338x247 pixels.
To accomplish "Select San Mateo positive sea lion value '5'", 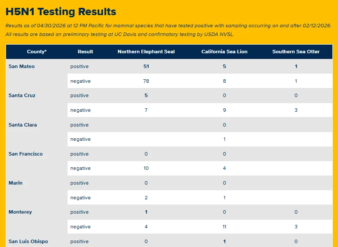I will (224, 66).
